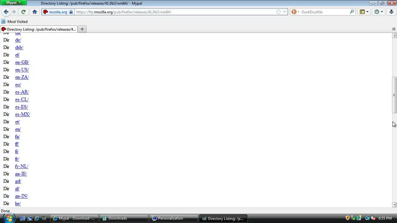Bookmark this page with the star icon
The width and height of the screenshot is (397, 223).
(x=279, y=12)
